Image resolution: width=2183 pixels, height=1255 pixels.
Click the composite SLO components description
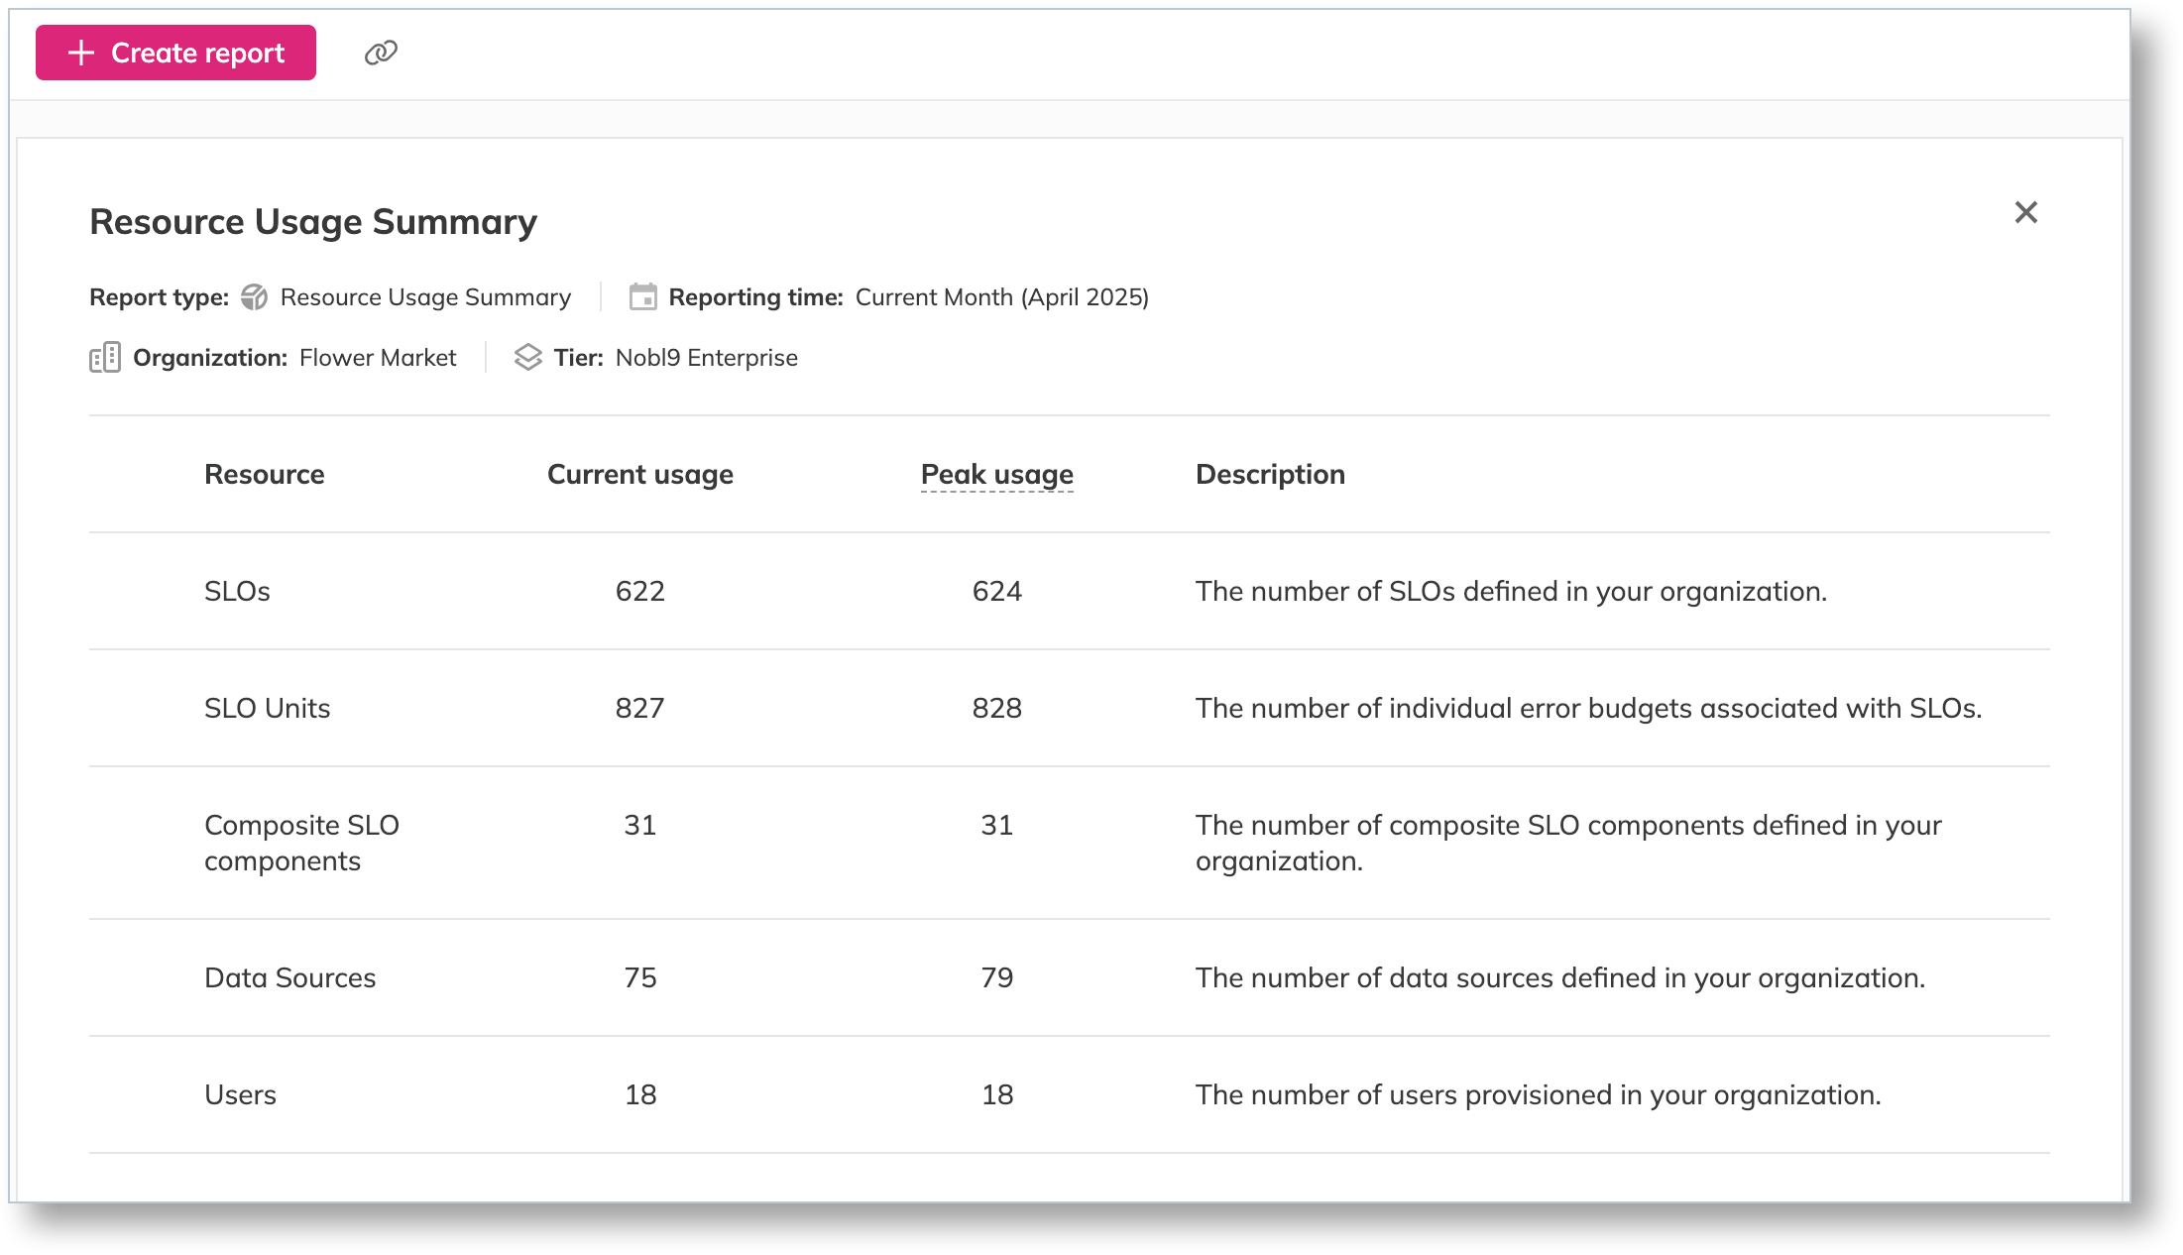1568,844
